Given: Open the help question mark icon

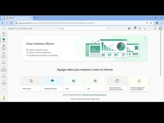Looking at the screenshot, I should 150,28.
